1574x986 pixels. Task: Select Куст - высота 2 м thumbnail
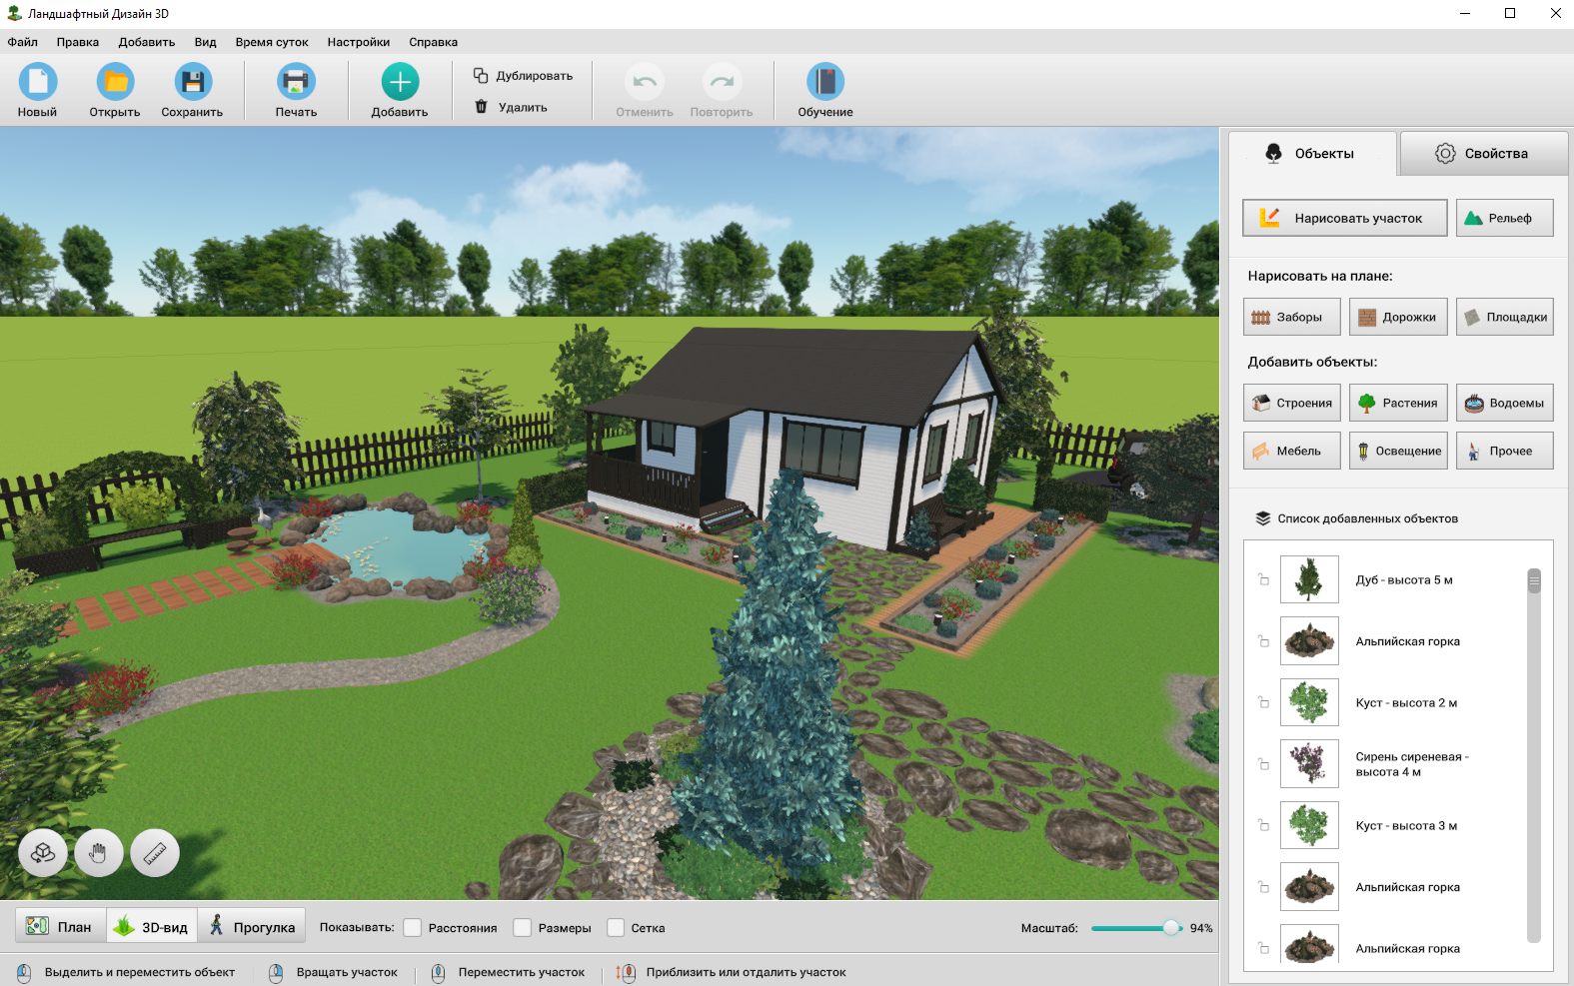pyautogui.click(x=1309, y=702)
